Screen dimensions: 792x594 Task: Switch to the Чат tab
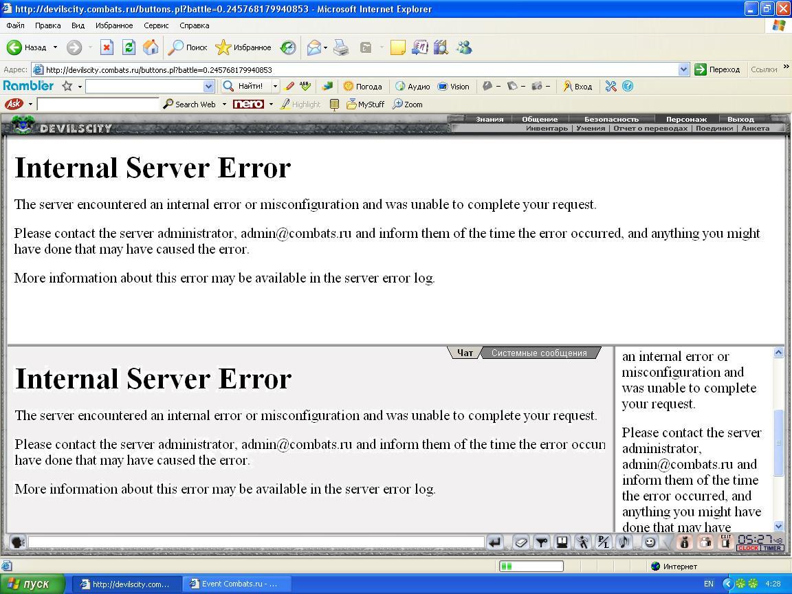pos(465,353)
